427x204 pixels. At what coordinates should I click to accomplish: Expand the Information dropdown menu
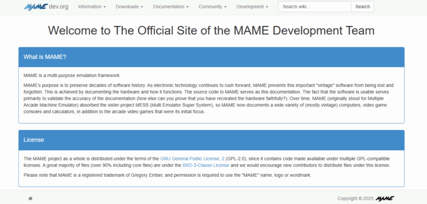point(92,7)
